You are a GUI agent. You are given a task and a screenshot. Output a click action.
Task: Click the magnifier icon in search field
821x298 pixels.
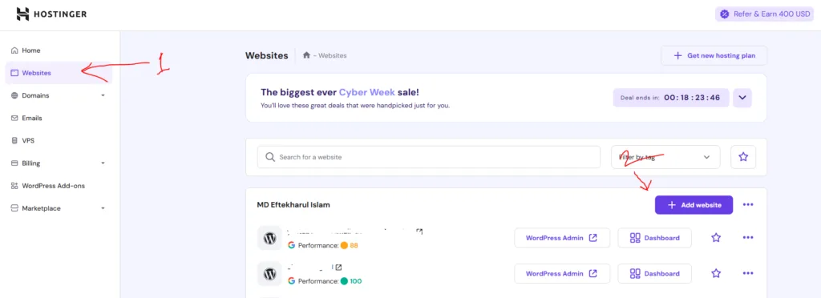270,157
